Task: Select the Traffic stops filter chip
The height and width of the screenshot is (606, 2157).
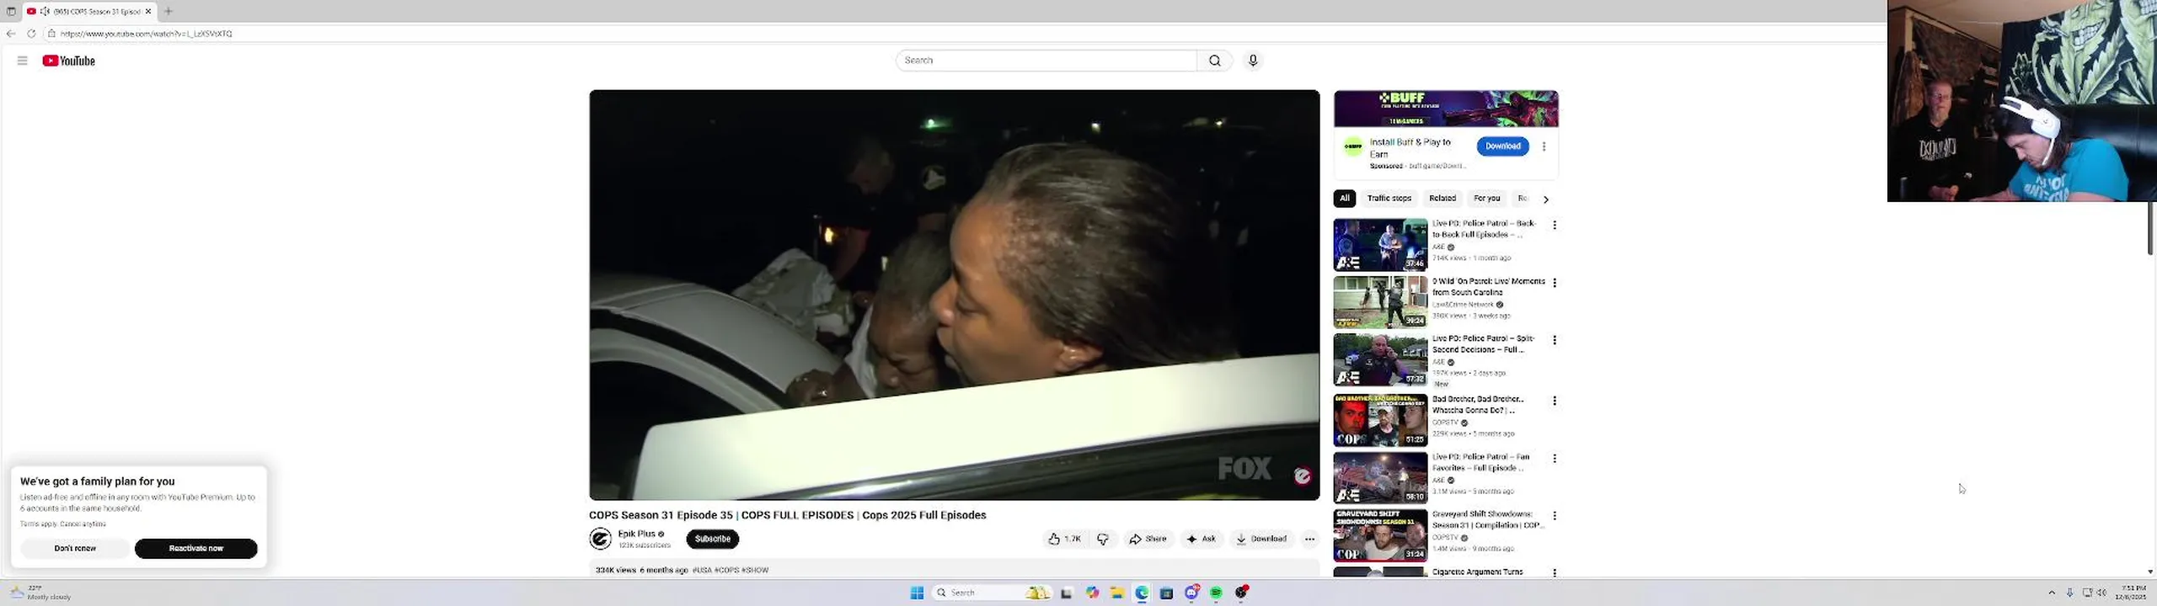Action: click(1389, 199)
